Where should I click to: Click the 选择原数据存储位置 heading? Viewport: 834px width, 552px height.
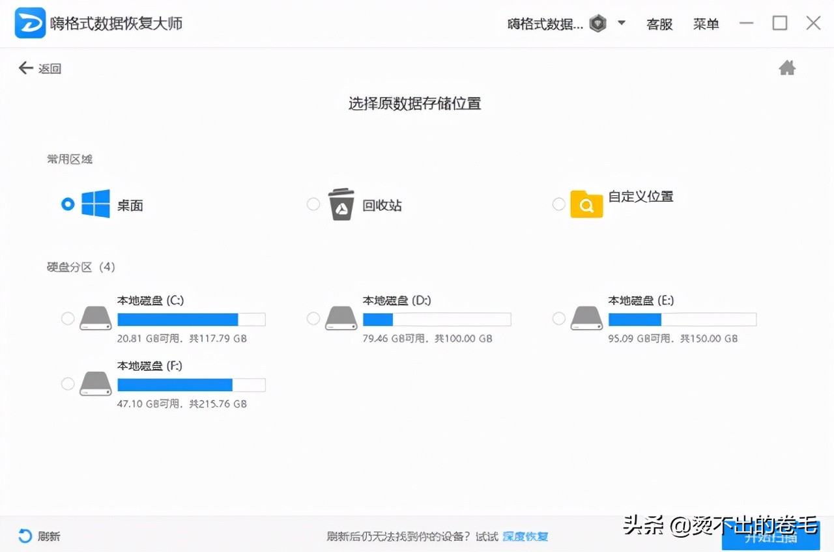(x=414, y=103)
